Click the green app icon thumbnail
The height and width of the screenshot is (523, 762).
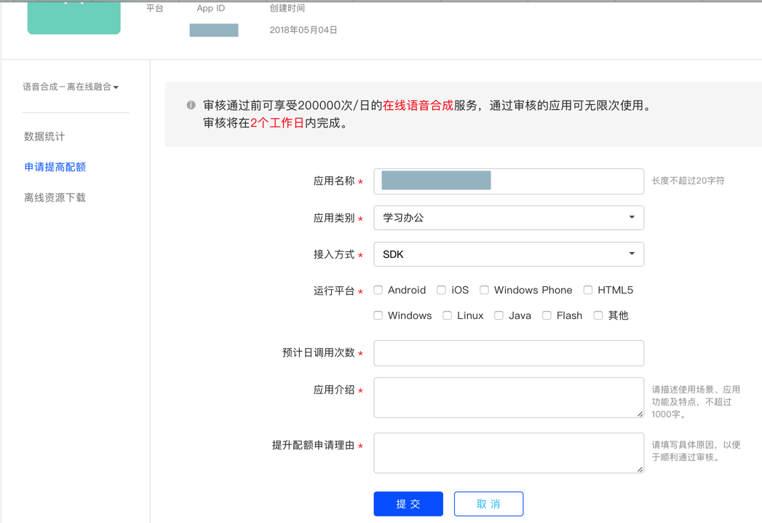[74, 17]
